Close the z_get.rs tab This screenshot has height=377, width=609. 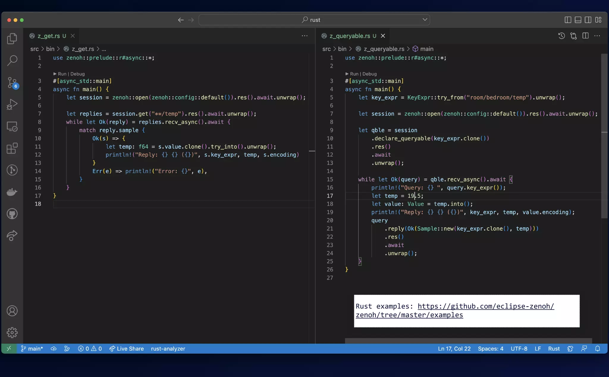coord(73,36)
